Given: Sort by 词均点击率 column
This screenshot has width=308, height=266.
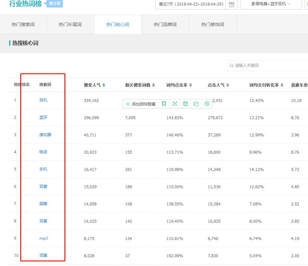Looking at the screenshot, I should pos(191,85).
